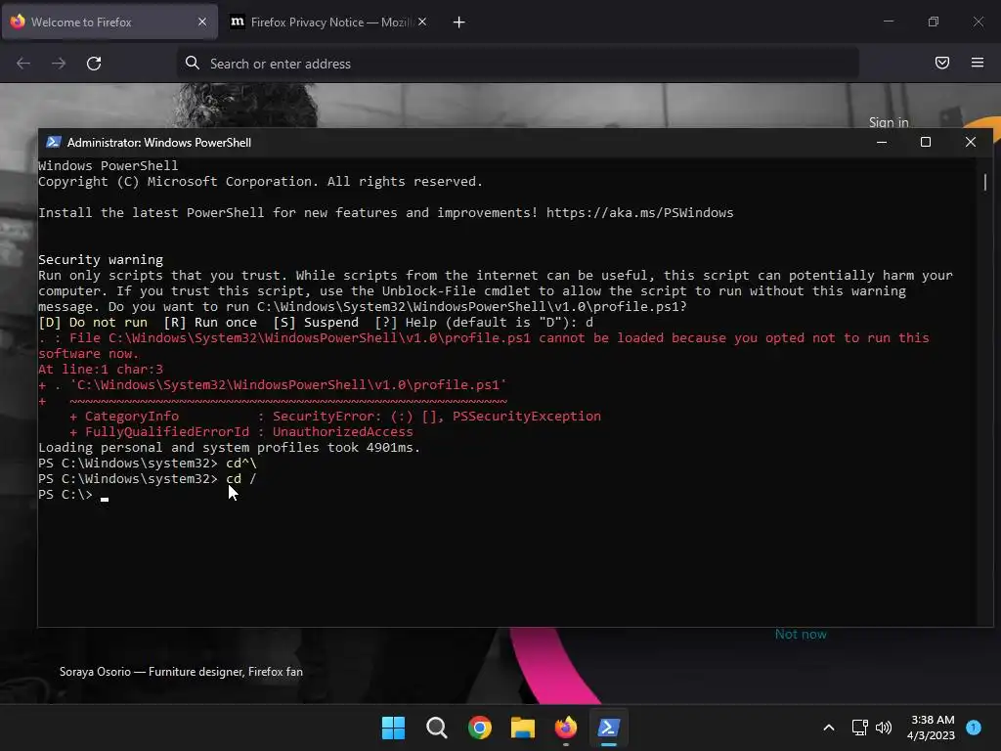The height and width of the screenshot is (751, 1001).
Task: Click the 'PSSecurityException' error text
Action: click(527, 417)
